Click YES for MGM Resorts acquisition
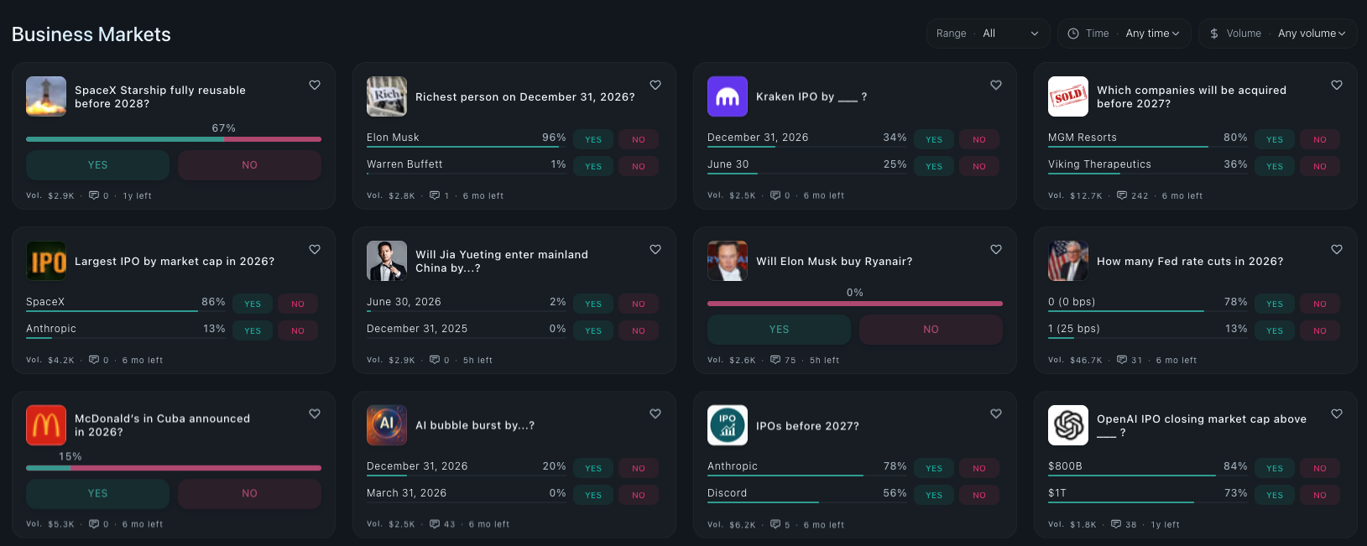The height and width of the screenshot is (546, 1367). click(x=1275, y=139)
